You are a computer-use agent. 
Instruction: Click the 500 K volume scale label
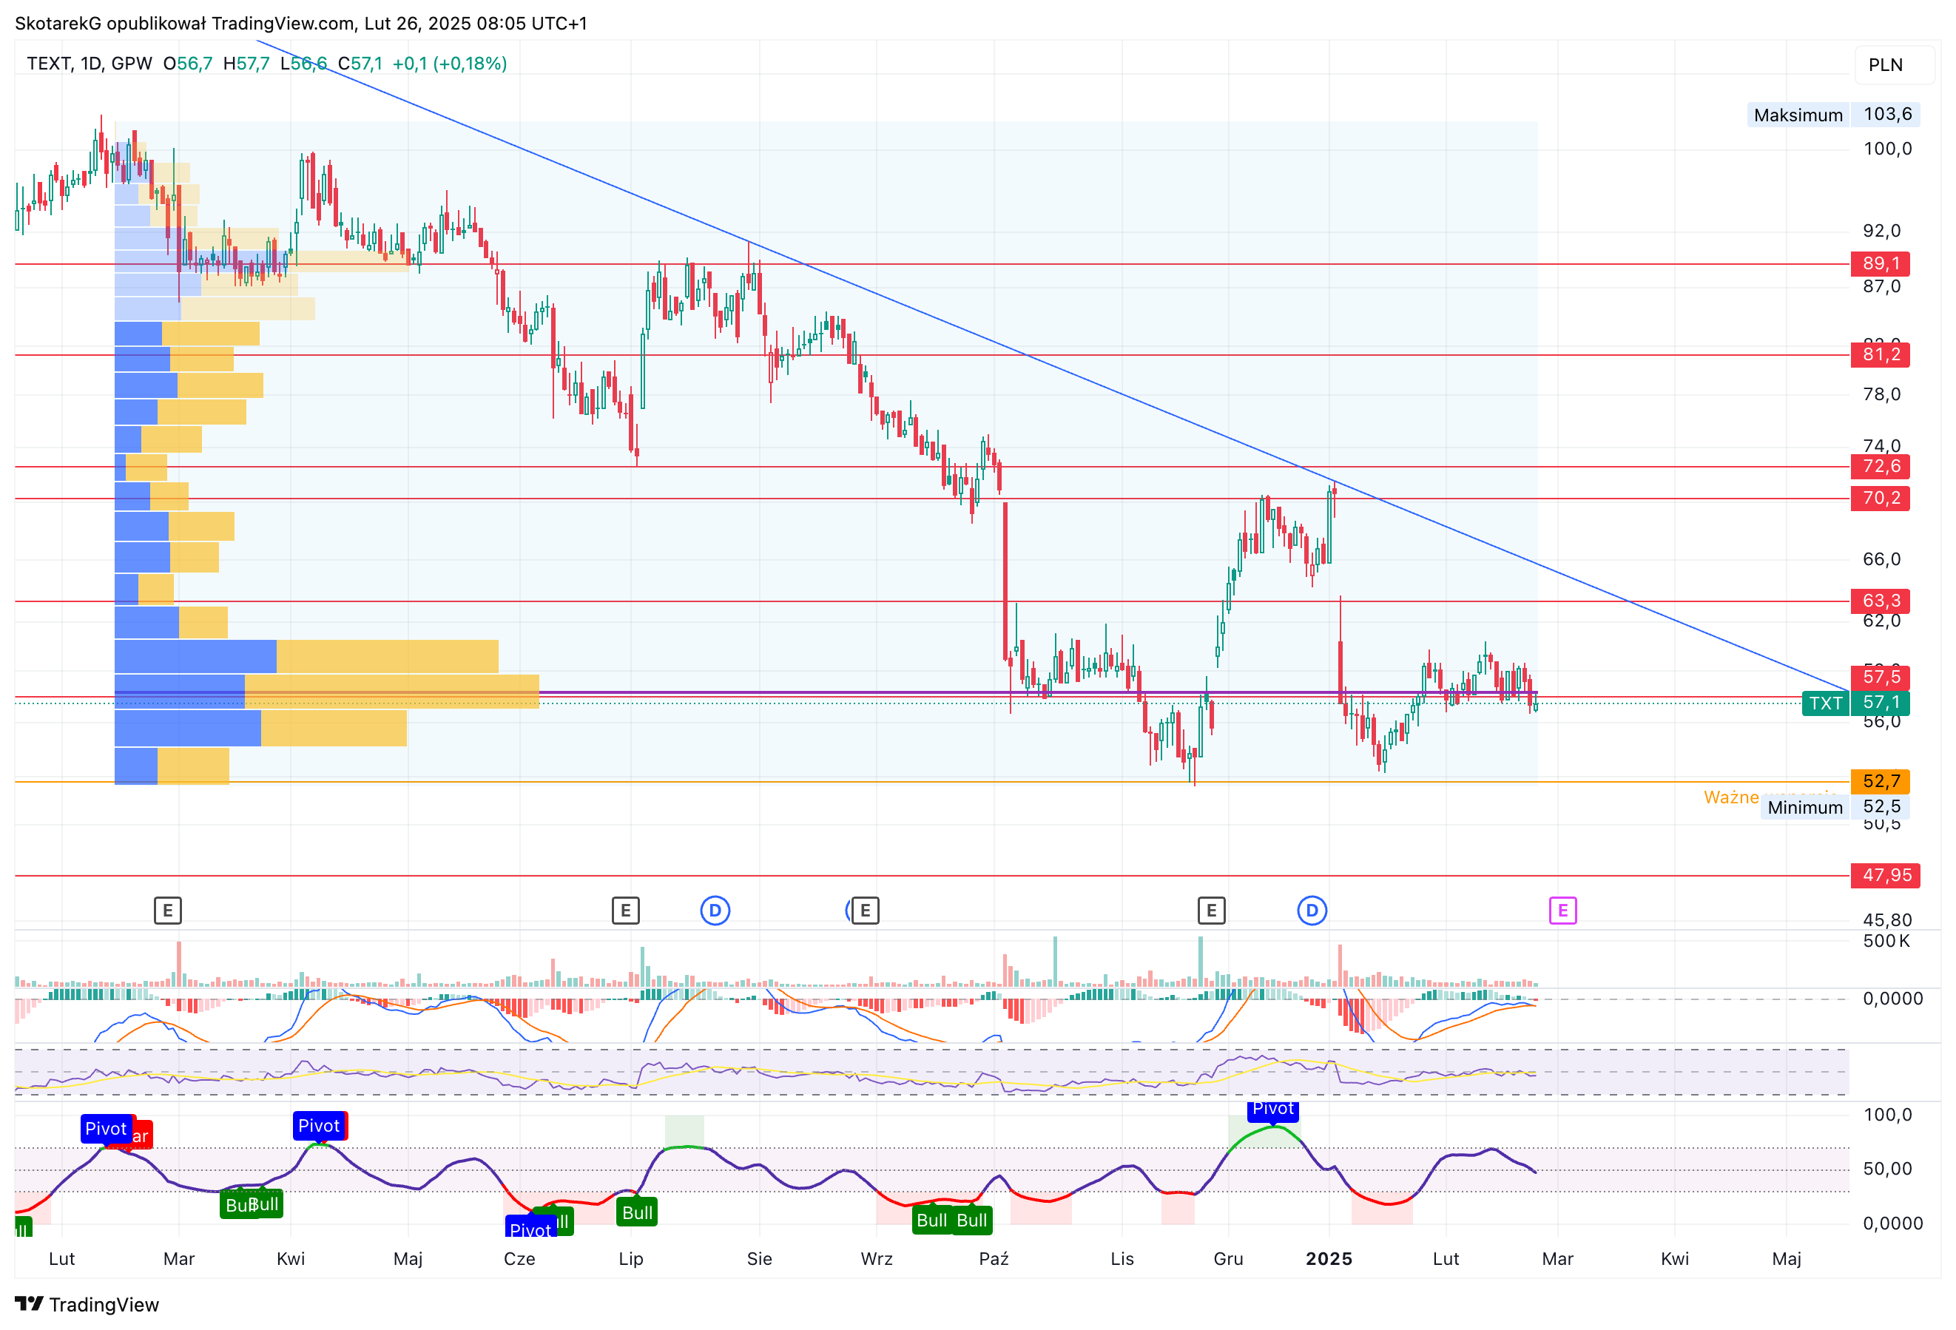click(1886, 941)
